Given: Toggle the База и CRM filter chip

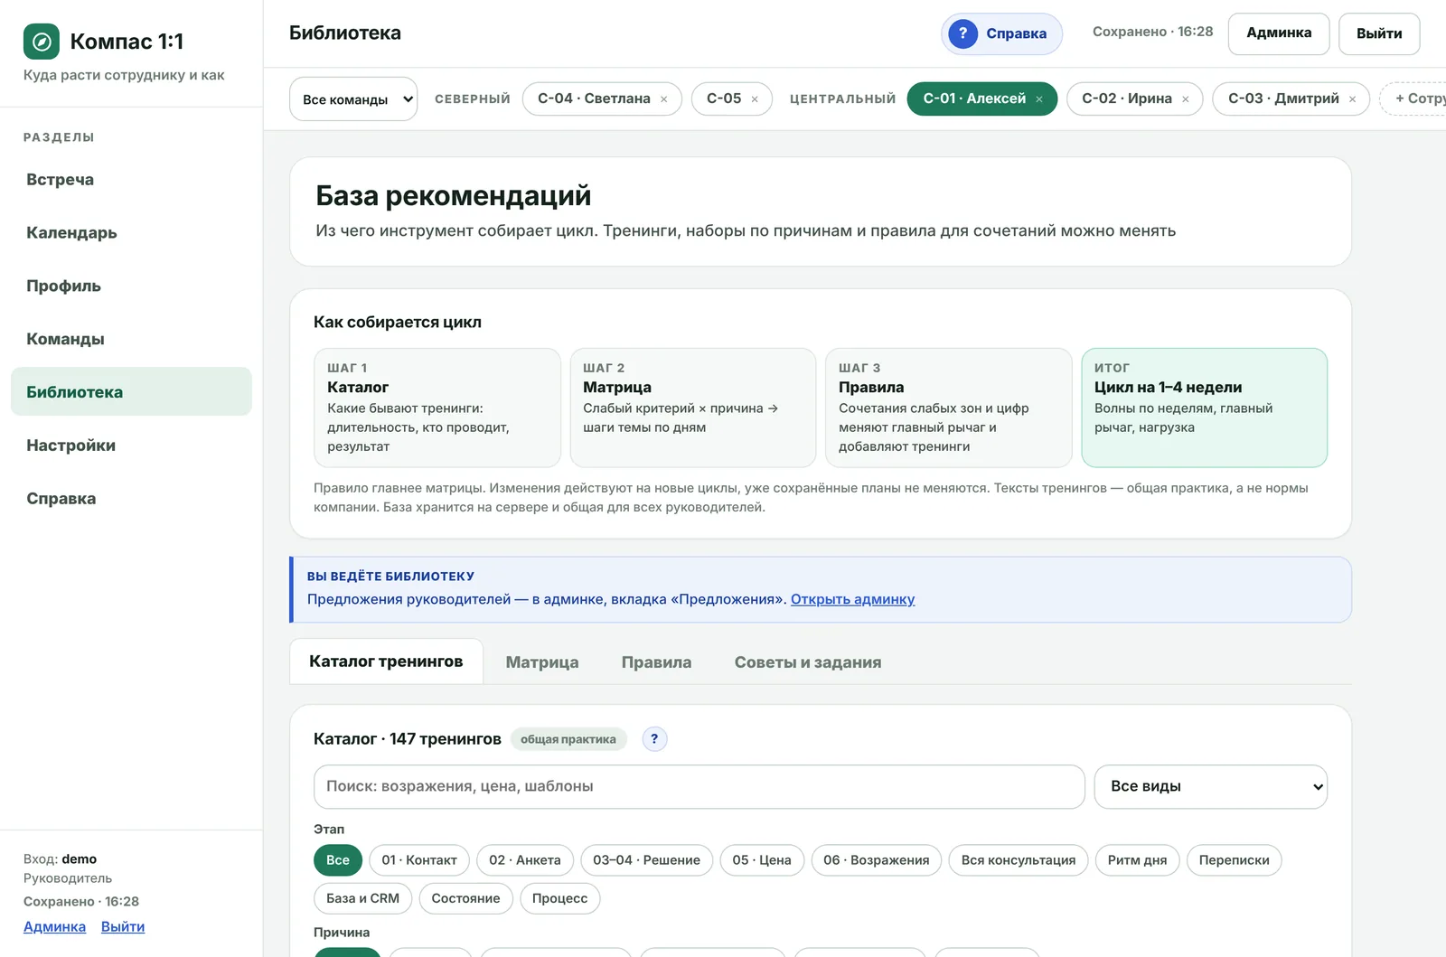Looking at the screenshot, I should pos(363,898).
